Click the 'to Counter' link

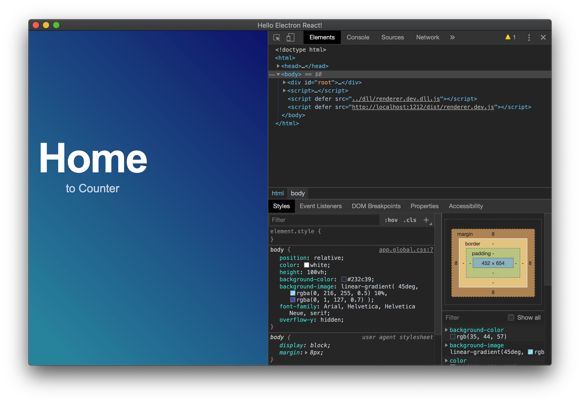(x=92, y=188)
